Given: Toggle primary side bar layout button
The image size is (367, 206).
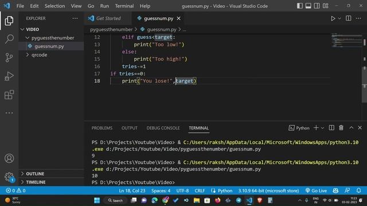Looking at the screenshot, I should tap(299, 6).
